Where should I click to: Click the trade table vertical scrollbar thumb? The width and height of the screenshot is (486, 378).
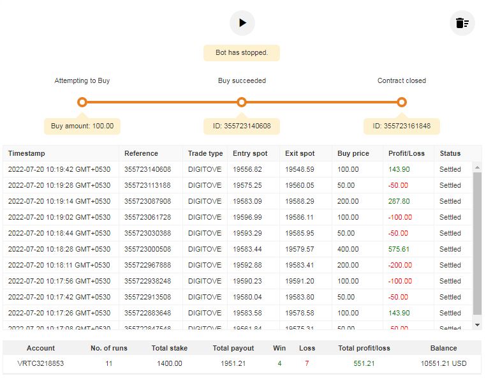click(x=476, y=243)
